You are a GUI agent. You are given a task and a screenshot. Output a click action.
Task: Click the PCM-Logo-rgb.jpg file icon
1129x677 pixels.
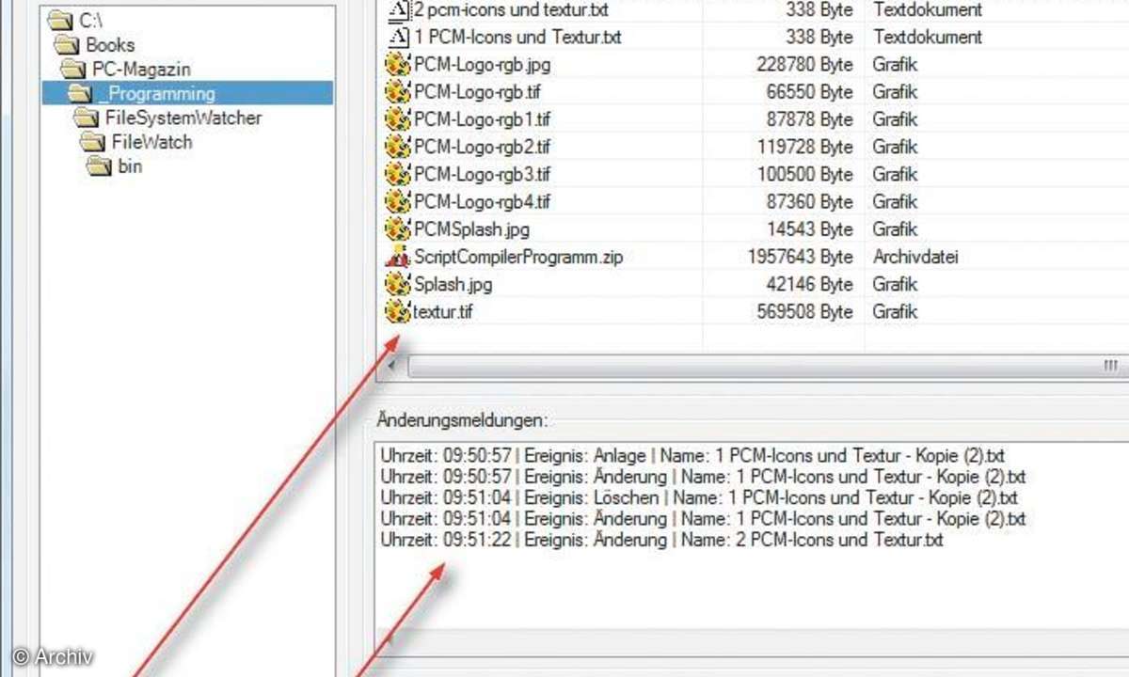(399, 65)
